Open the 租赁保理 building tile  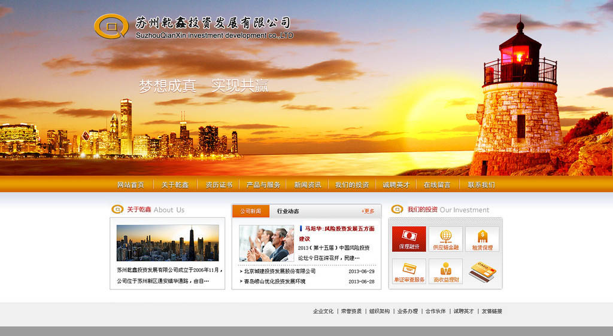[482, 239]
